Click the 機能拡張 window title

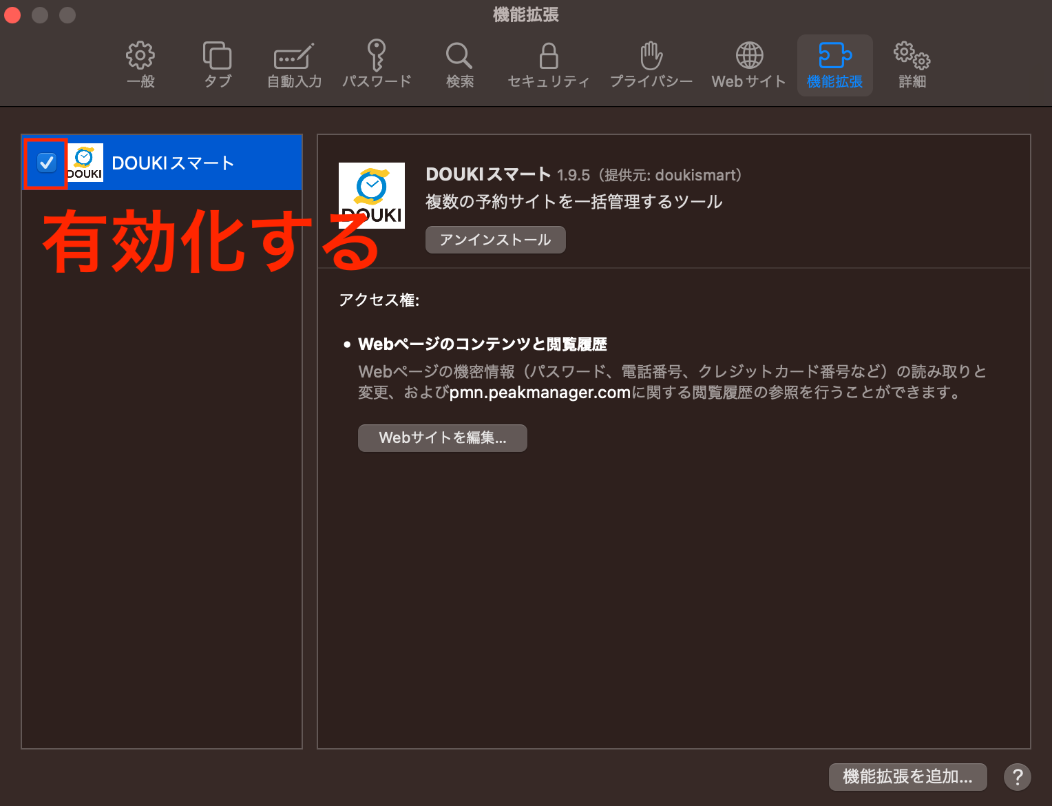[526, 14]
